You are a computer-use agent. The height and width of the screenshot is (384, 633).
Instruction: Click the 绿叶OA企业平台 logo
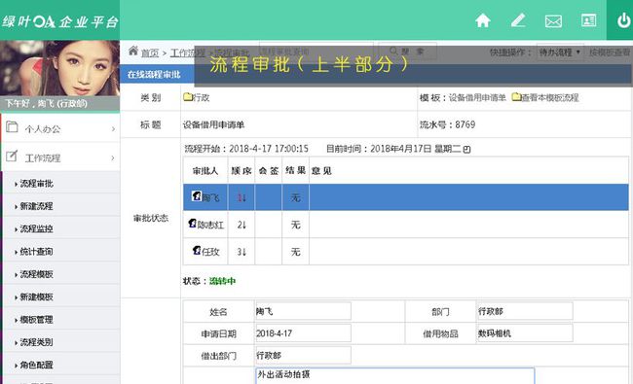coord(59,21)
